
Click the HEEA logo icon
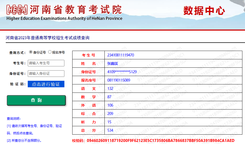(17, 10)
